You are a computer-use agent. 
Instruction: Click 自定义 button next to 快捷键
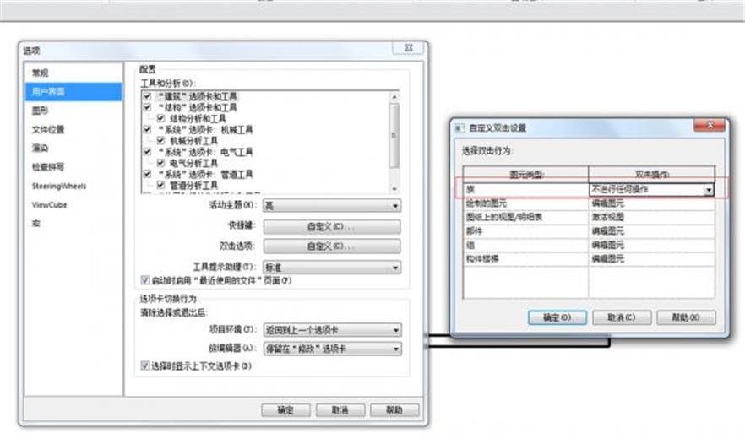point(331,226)
